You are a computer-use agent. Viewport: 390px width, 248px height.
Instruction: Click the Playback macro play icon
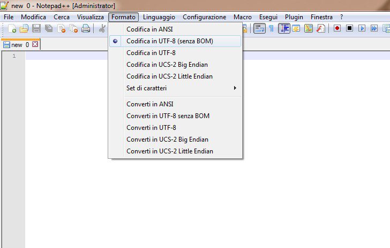tap(362, 28)
